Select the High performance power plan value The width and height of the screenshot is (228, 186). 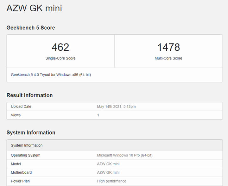click(111, 181)
